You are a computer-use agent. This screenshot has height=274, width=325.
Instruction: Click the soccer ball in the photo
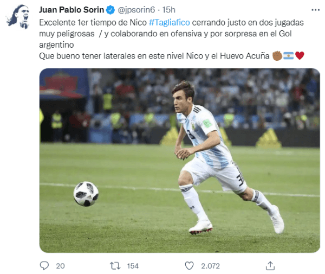point(86,194)
